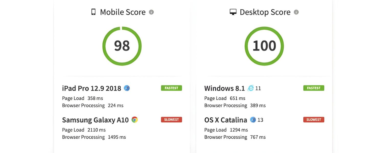Click the FASTEST badge for Windows 8.1
This screenshot has width=384, height=153.
314,88
